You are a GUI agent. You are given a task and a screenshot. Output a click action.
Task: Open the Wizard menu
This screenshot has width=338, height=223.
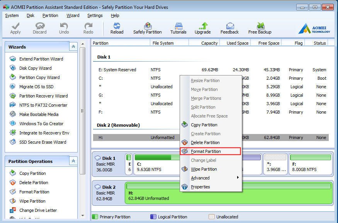pos(73,15)
